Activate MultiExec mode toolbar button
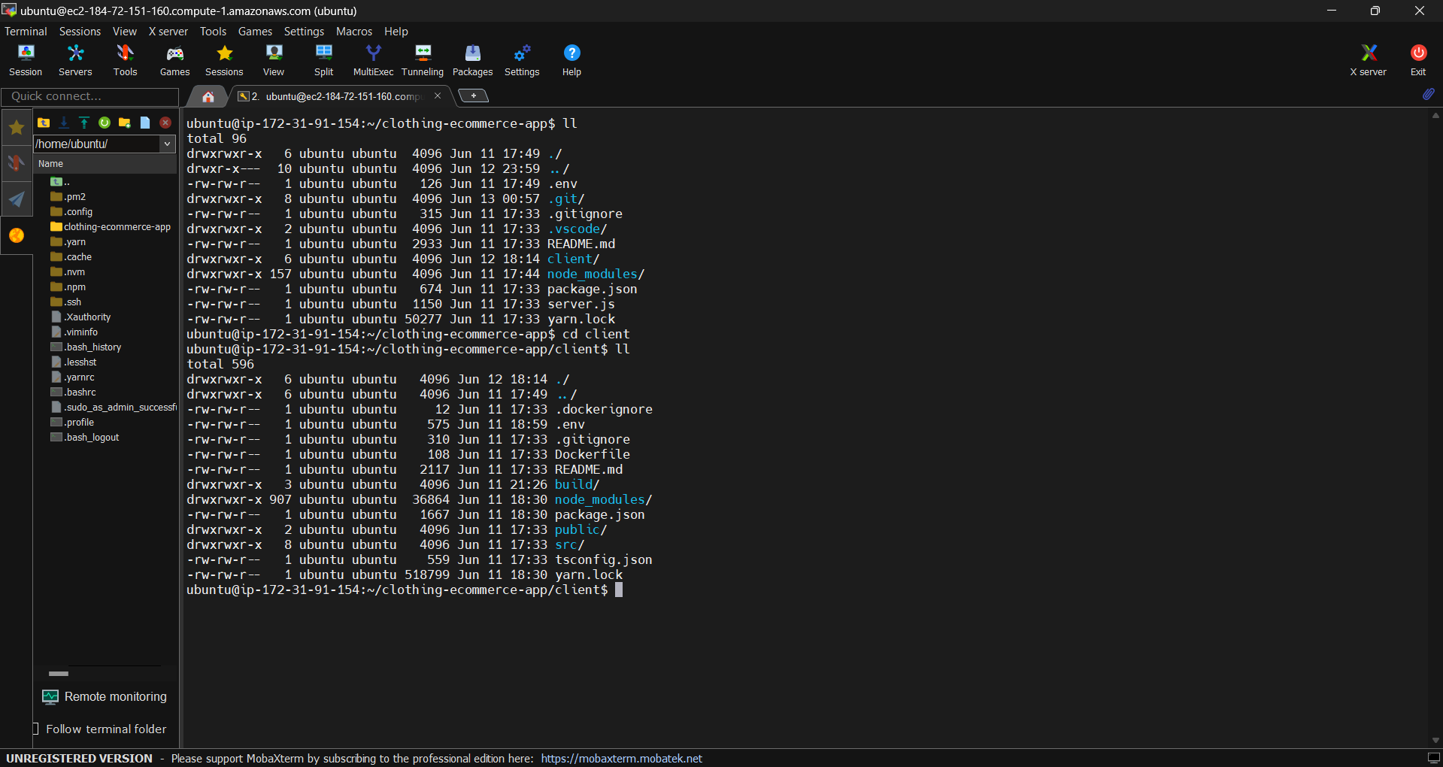1443x767 pixels. click(x=373, y=60)
